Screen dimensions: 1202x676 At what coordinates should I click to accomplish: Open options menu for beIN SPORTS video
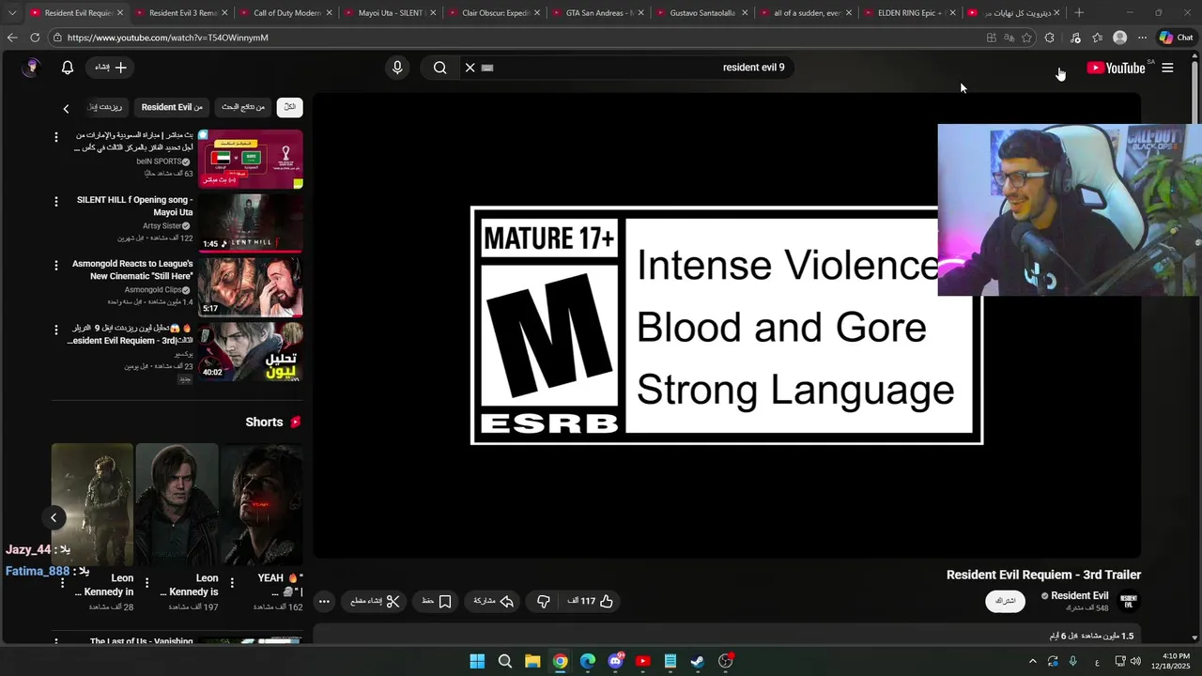tap(55, 137)
